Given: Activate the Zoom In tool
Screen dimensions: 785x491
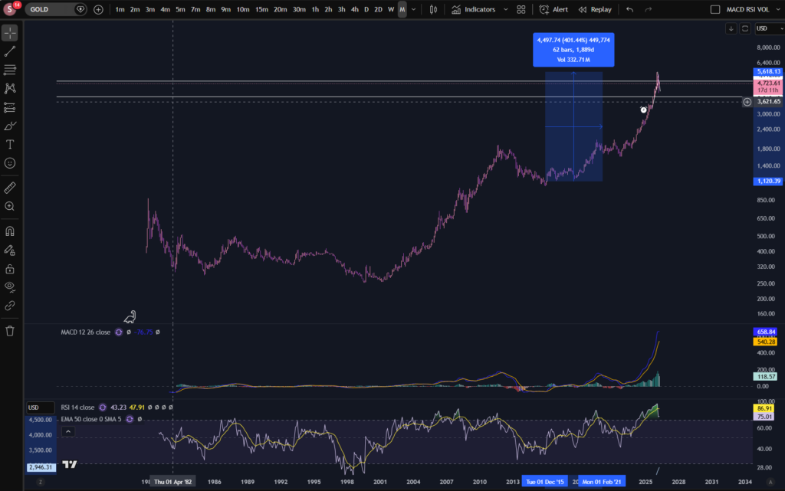Looking at the screenshot, I should [x=10, y=207].
